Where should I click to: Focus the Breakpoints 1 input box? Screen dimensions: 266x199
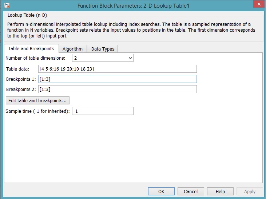pos(117,79)
